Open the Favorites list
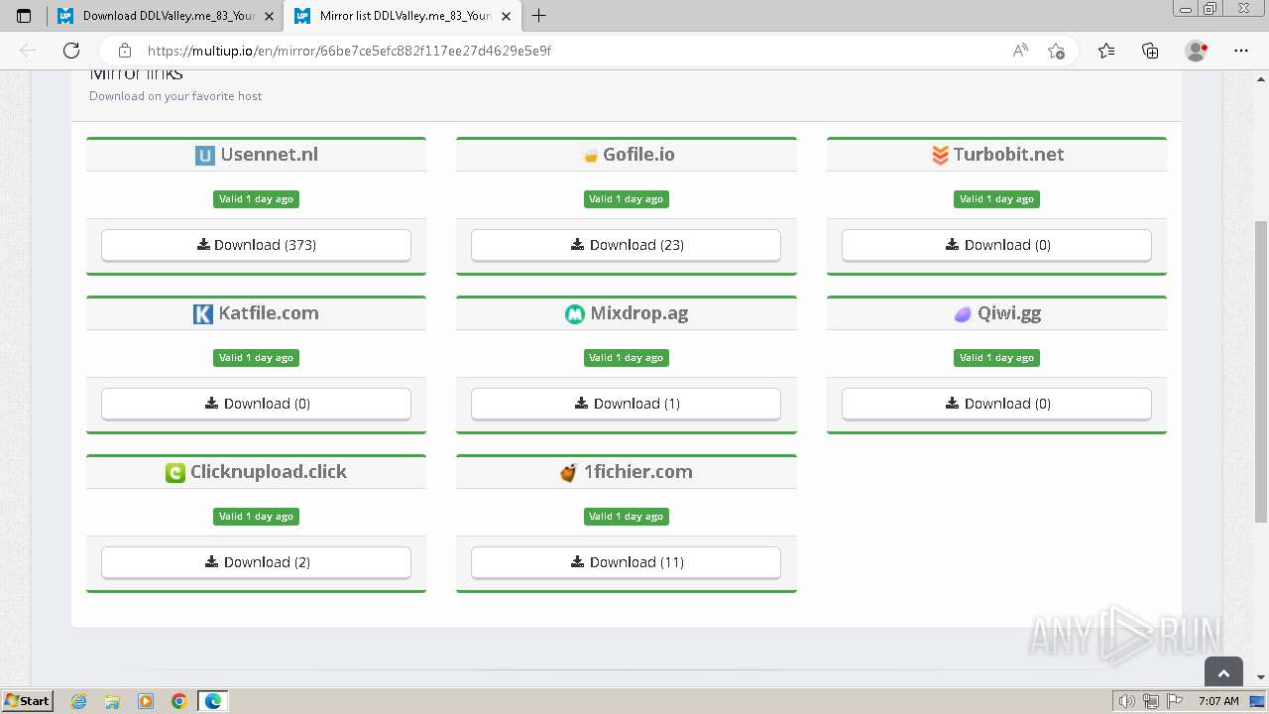This screenshot has width=1269, height=714. [x=1106, y=51]
